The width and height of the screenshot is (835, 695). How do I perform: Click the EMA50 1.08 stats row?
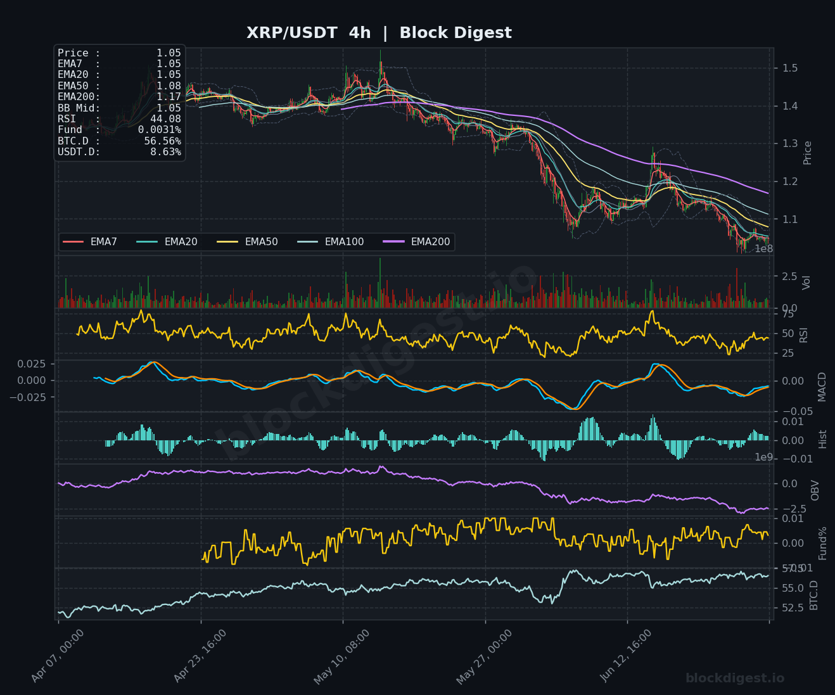[119, 86]
